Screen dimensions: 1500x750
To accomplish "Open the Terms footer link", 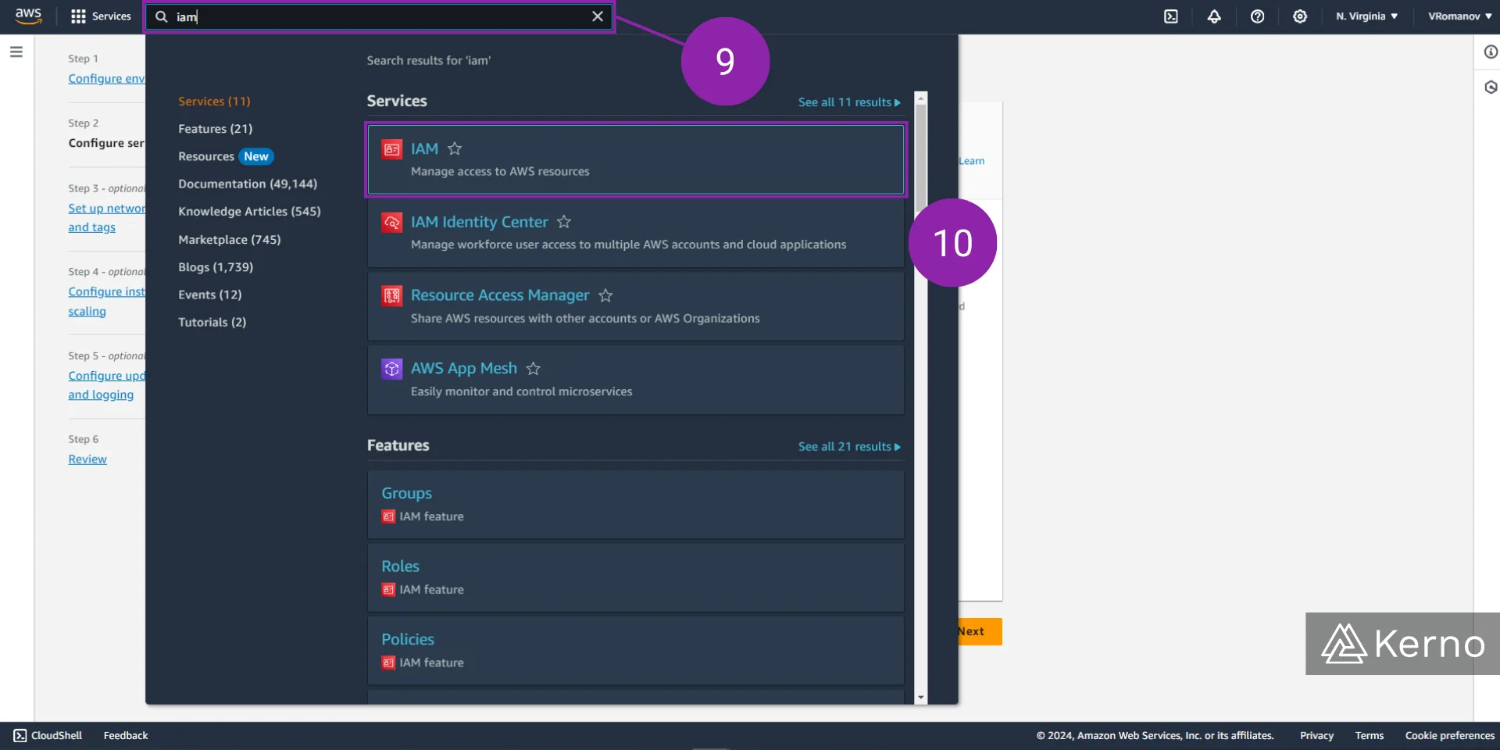I will [x=1370, y=736].
